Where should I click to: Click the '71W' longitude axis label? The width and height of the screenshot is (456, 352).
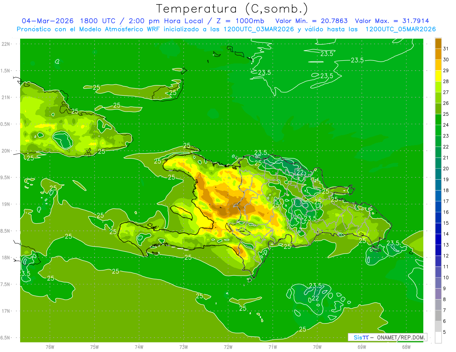coord(272,347)
